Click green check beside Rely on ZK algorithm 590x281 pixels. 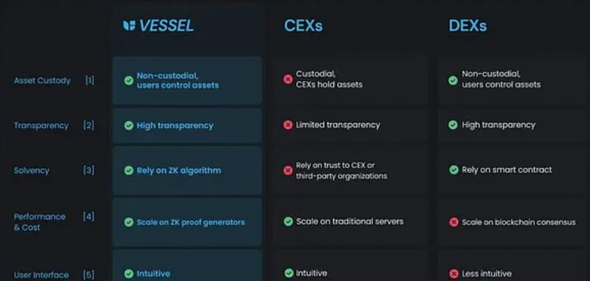pyautogui.click(x=129, y=171)
